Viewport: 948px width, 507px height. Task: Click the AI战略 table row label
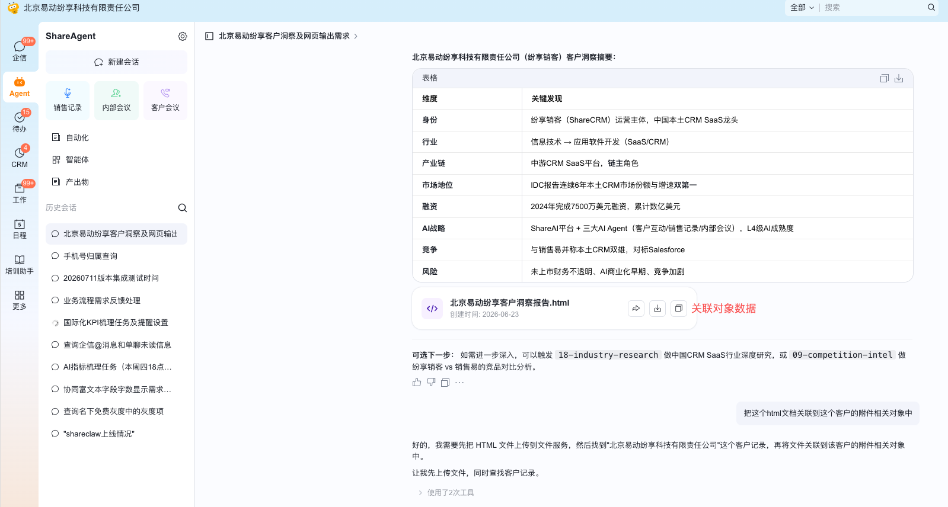(433, 229)
